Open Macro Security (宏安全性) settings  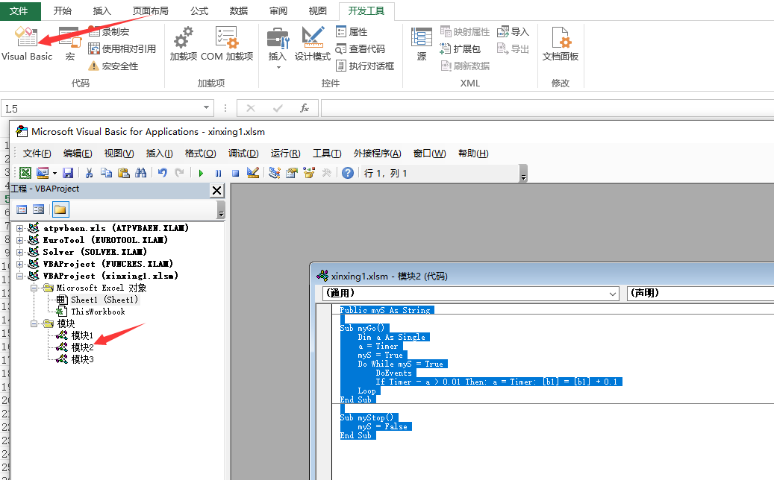click(x=113, y=66)
